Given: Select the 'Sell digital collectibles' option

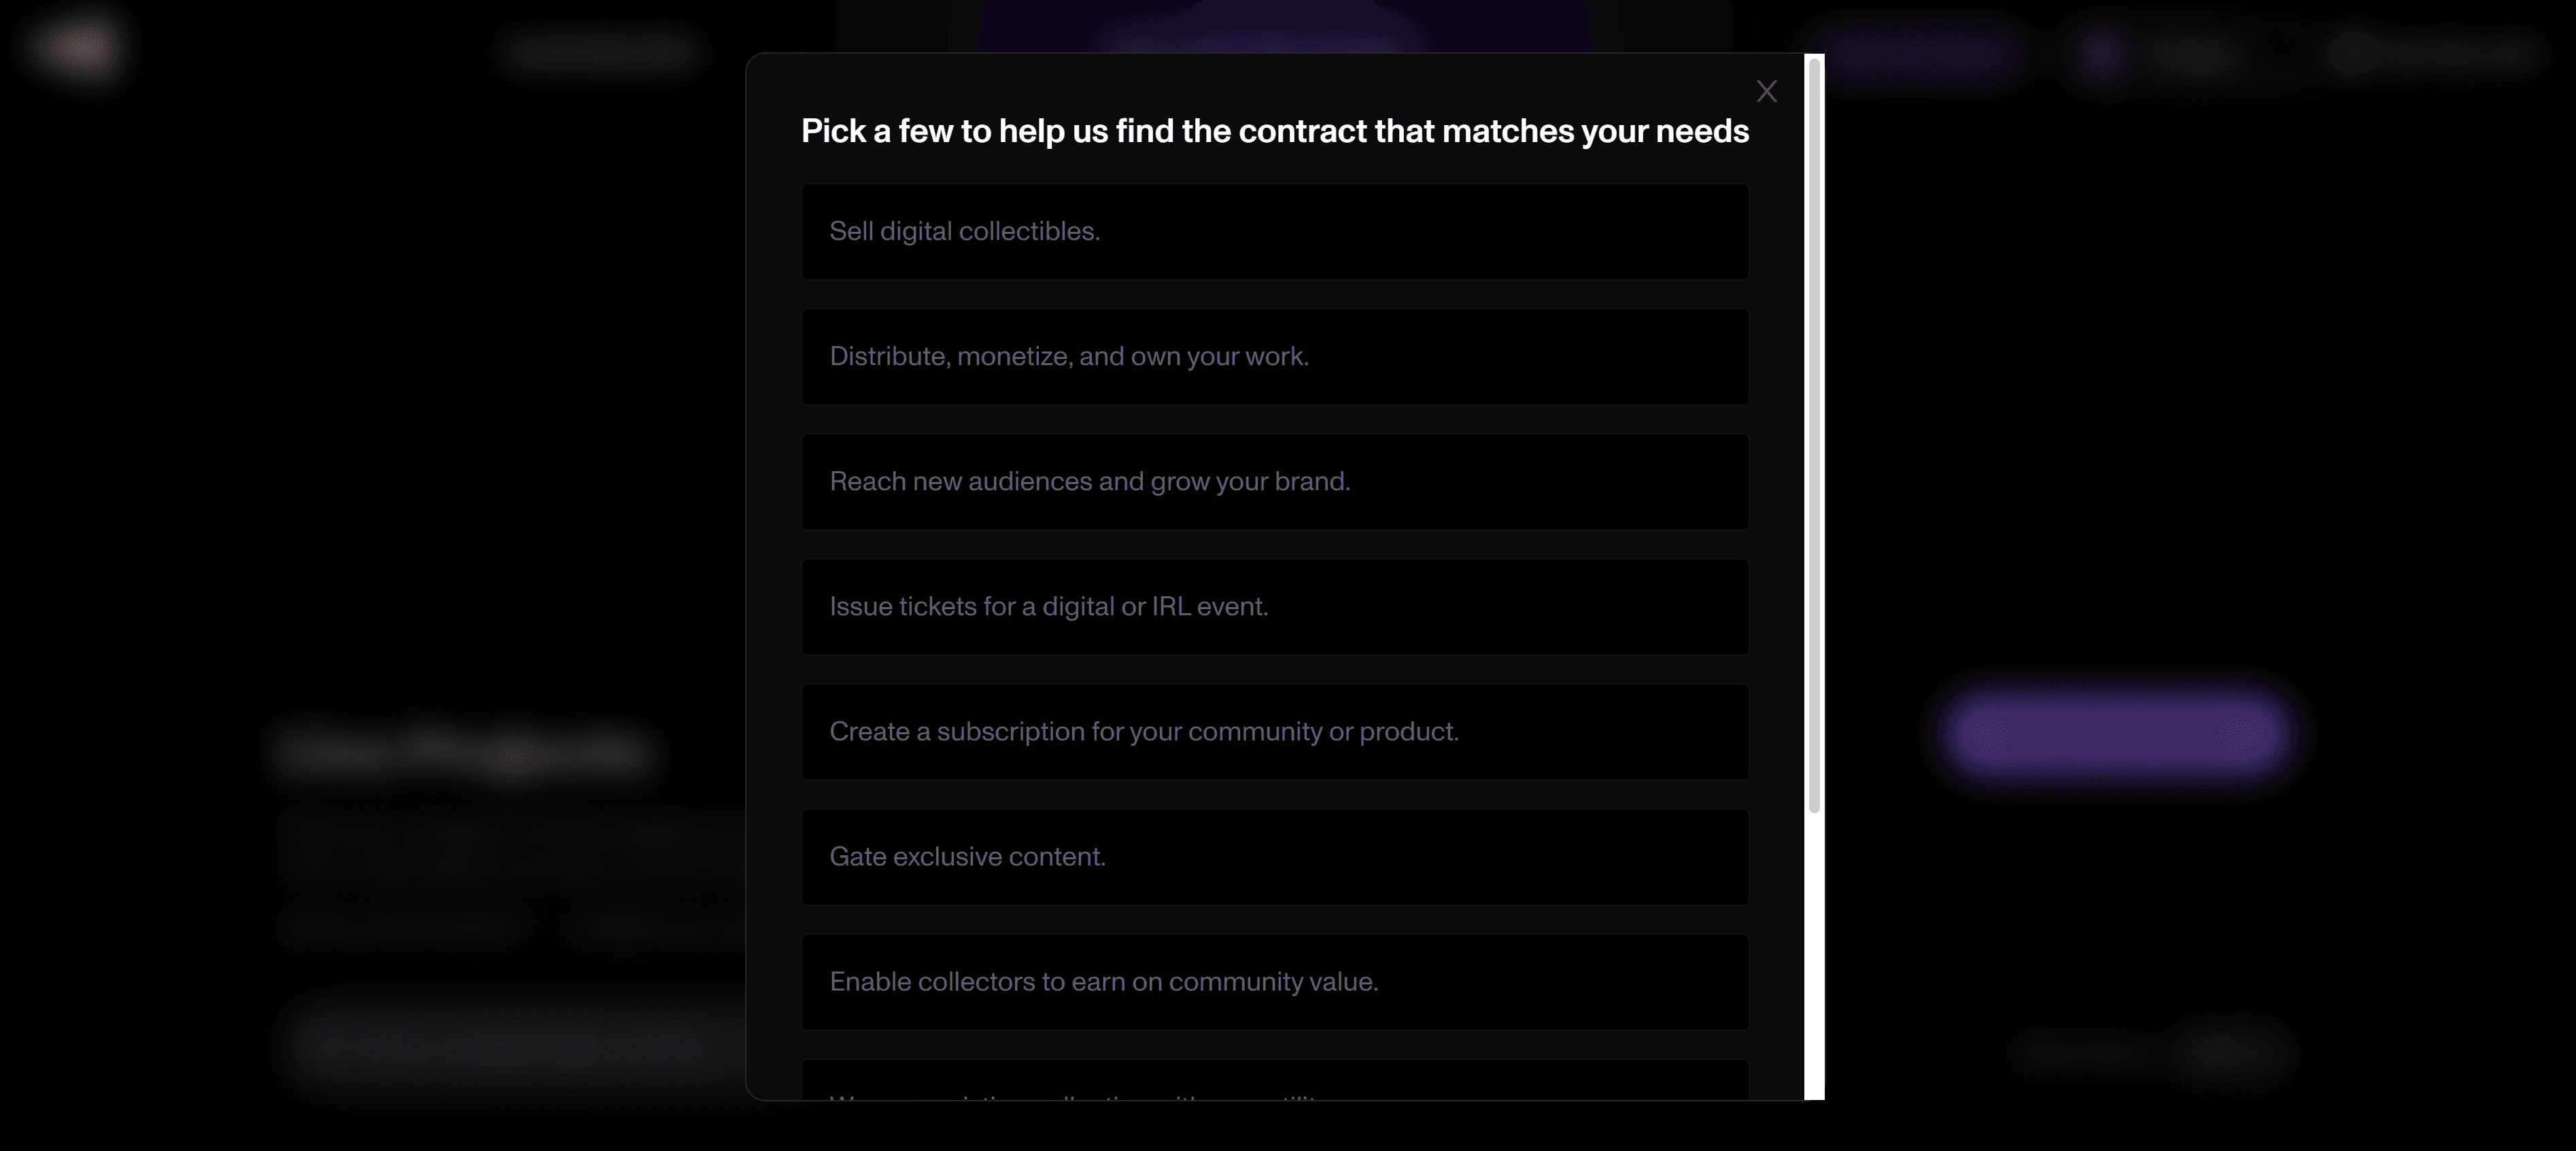Looking at the screenshot, I should pos(1275,231).
